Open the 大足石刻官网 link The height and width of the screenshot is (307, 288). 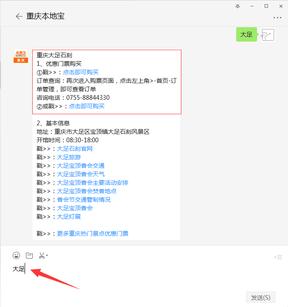[75, 149]
